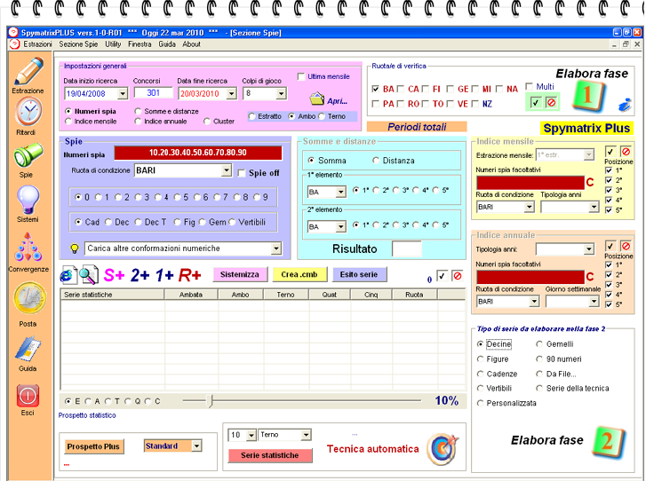The image size is (646, 481).
Task: Uncheck all Indice mensile positions red icon
Action: pyautogui.click(x=626, y=152)
